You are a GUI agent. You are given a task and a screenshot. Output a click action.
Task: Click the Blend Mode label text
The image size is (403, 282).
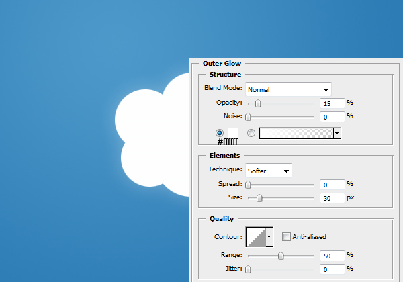click(x=223, y=88)
